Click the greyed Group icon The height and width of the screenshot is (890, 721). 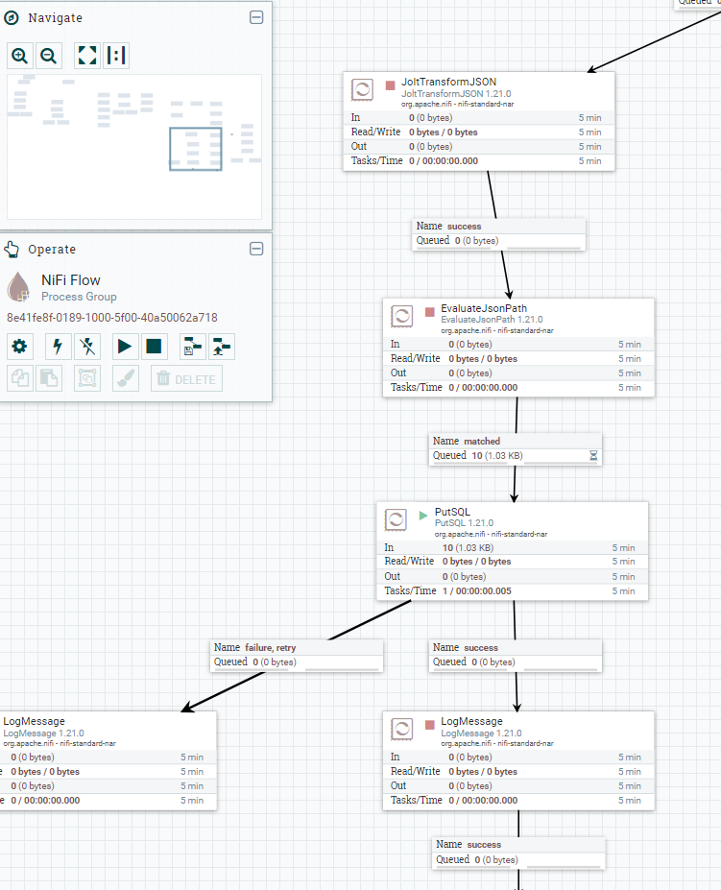click(x=87, y=378)
